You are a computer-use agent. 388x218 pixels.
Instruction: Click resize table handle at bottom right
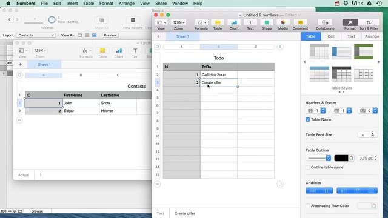tap(280, 184)
